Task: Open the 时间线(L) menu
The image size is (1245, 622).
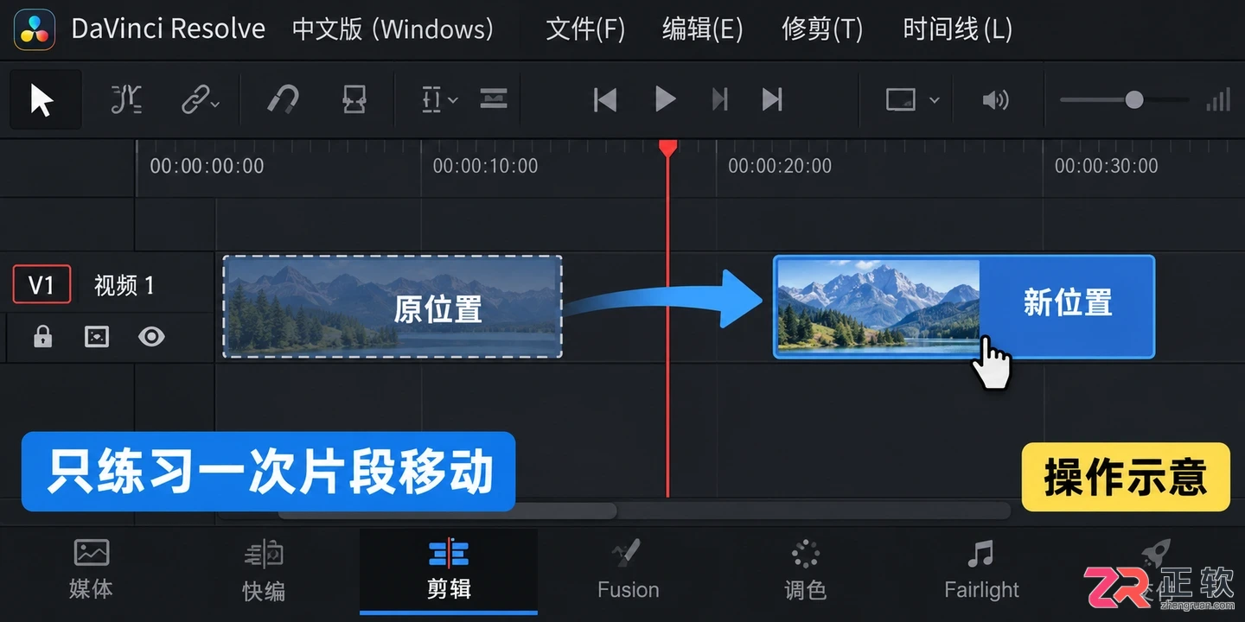Action: coord(957,29)
